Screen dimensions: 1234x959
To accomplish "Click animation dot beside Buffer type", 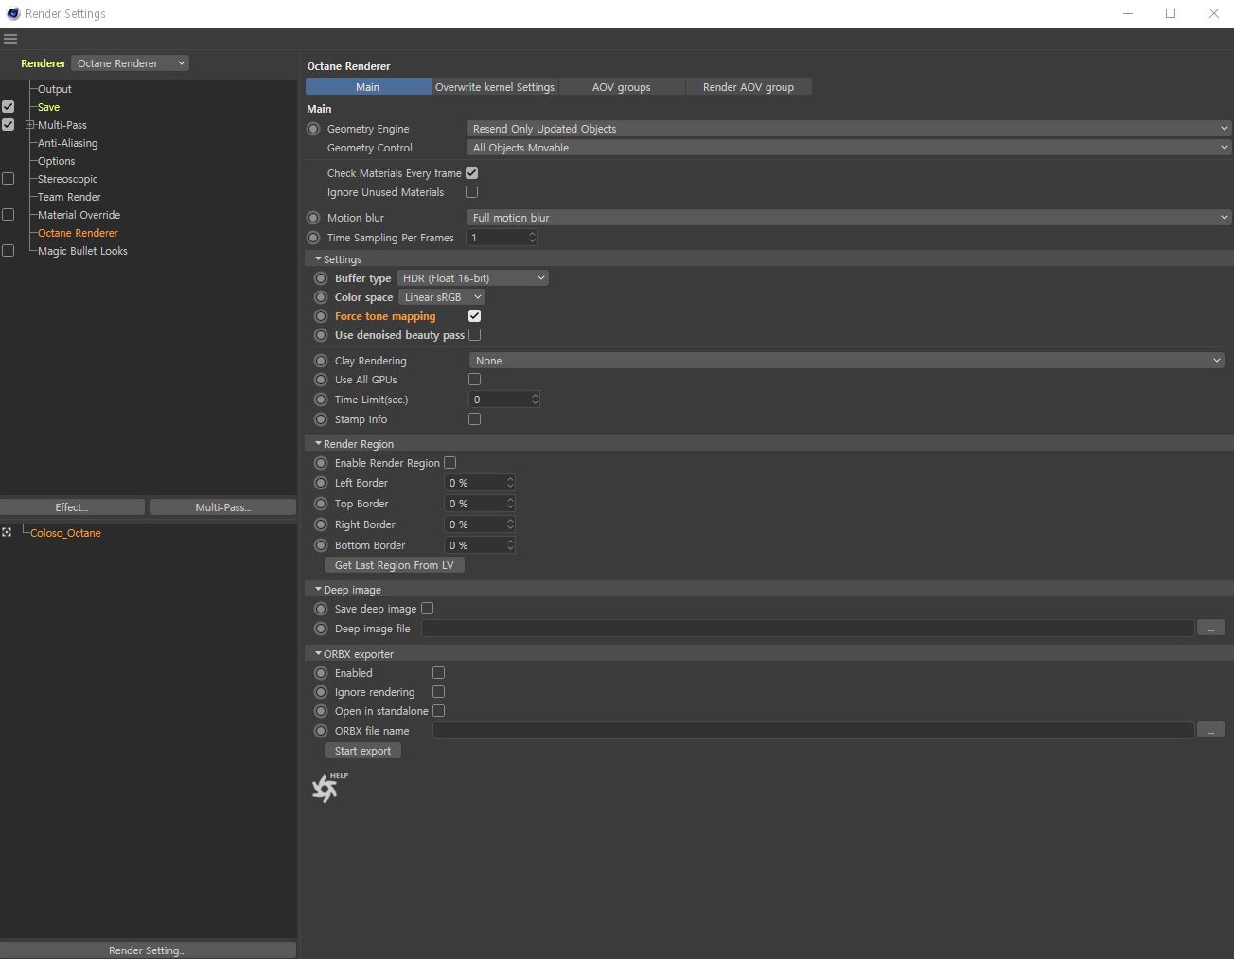I will tap(321, 278).
